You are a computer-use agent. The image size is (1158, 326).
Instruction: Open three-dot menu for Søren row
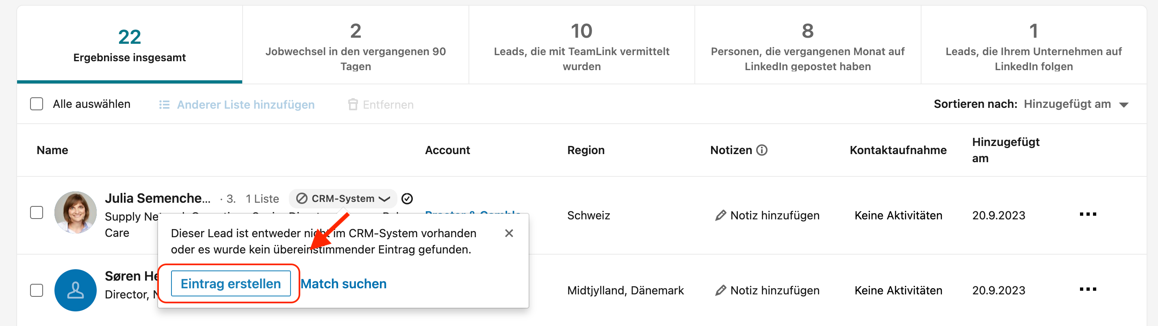coord(1088,289)
